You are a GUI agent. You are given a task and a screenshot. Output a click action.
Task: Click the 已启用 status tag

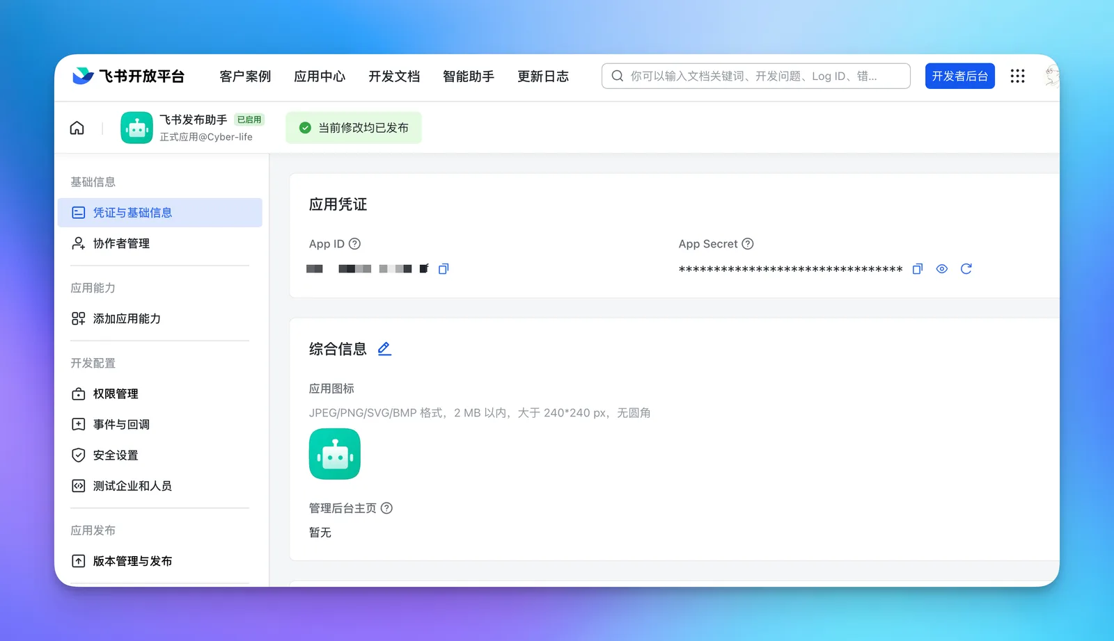click(249, 120)
